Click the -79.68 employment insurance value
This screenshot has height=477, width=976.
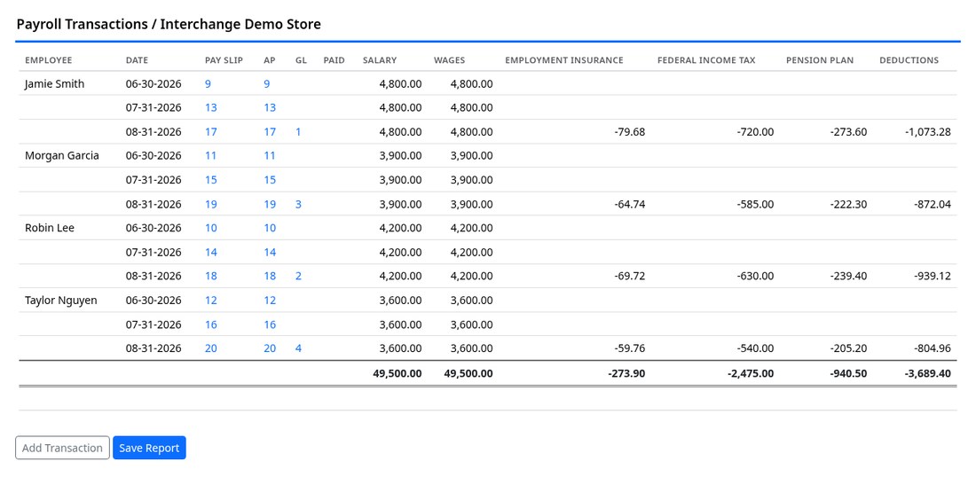(629, 132)
